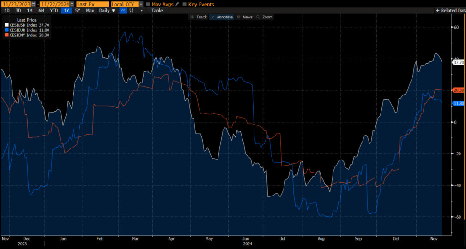Screen dimensions: 466x249
Task: Click the 37.70 price tag on axis
Action: 458,63
